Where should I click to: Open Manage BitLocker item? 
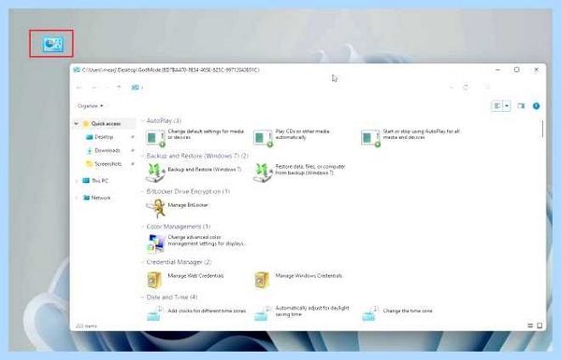[177, 208]
